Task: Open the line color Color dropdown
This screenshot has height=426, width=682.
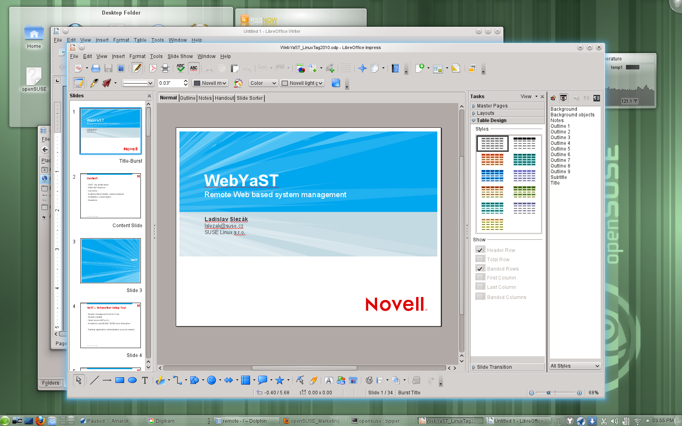Action: (x=263, y=83)
